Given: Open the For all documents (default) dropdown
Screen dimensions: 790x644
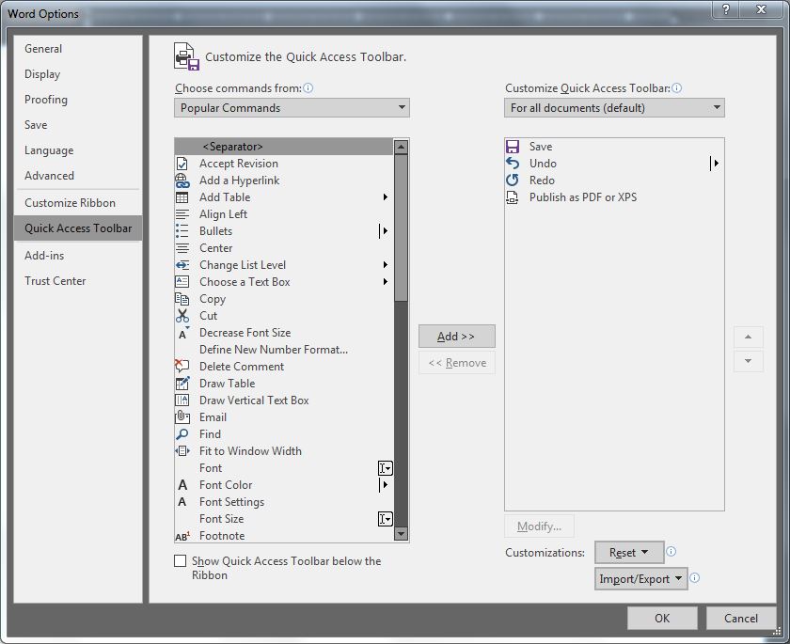Looking at the screenshot, I should 614,108.
